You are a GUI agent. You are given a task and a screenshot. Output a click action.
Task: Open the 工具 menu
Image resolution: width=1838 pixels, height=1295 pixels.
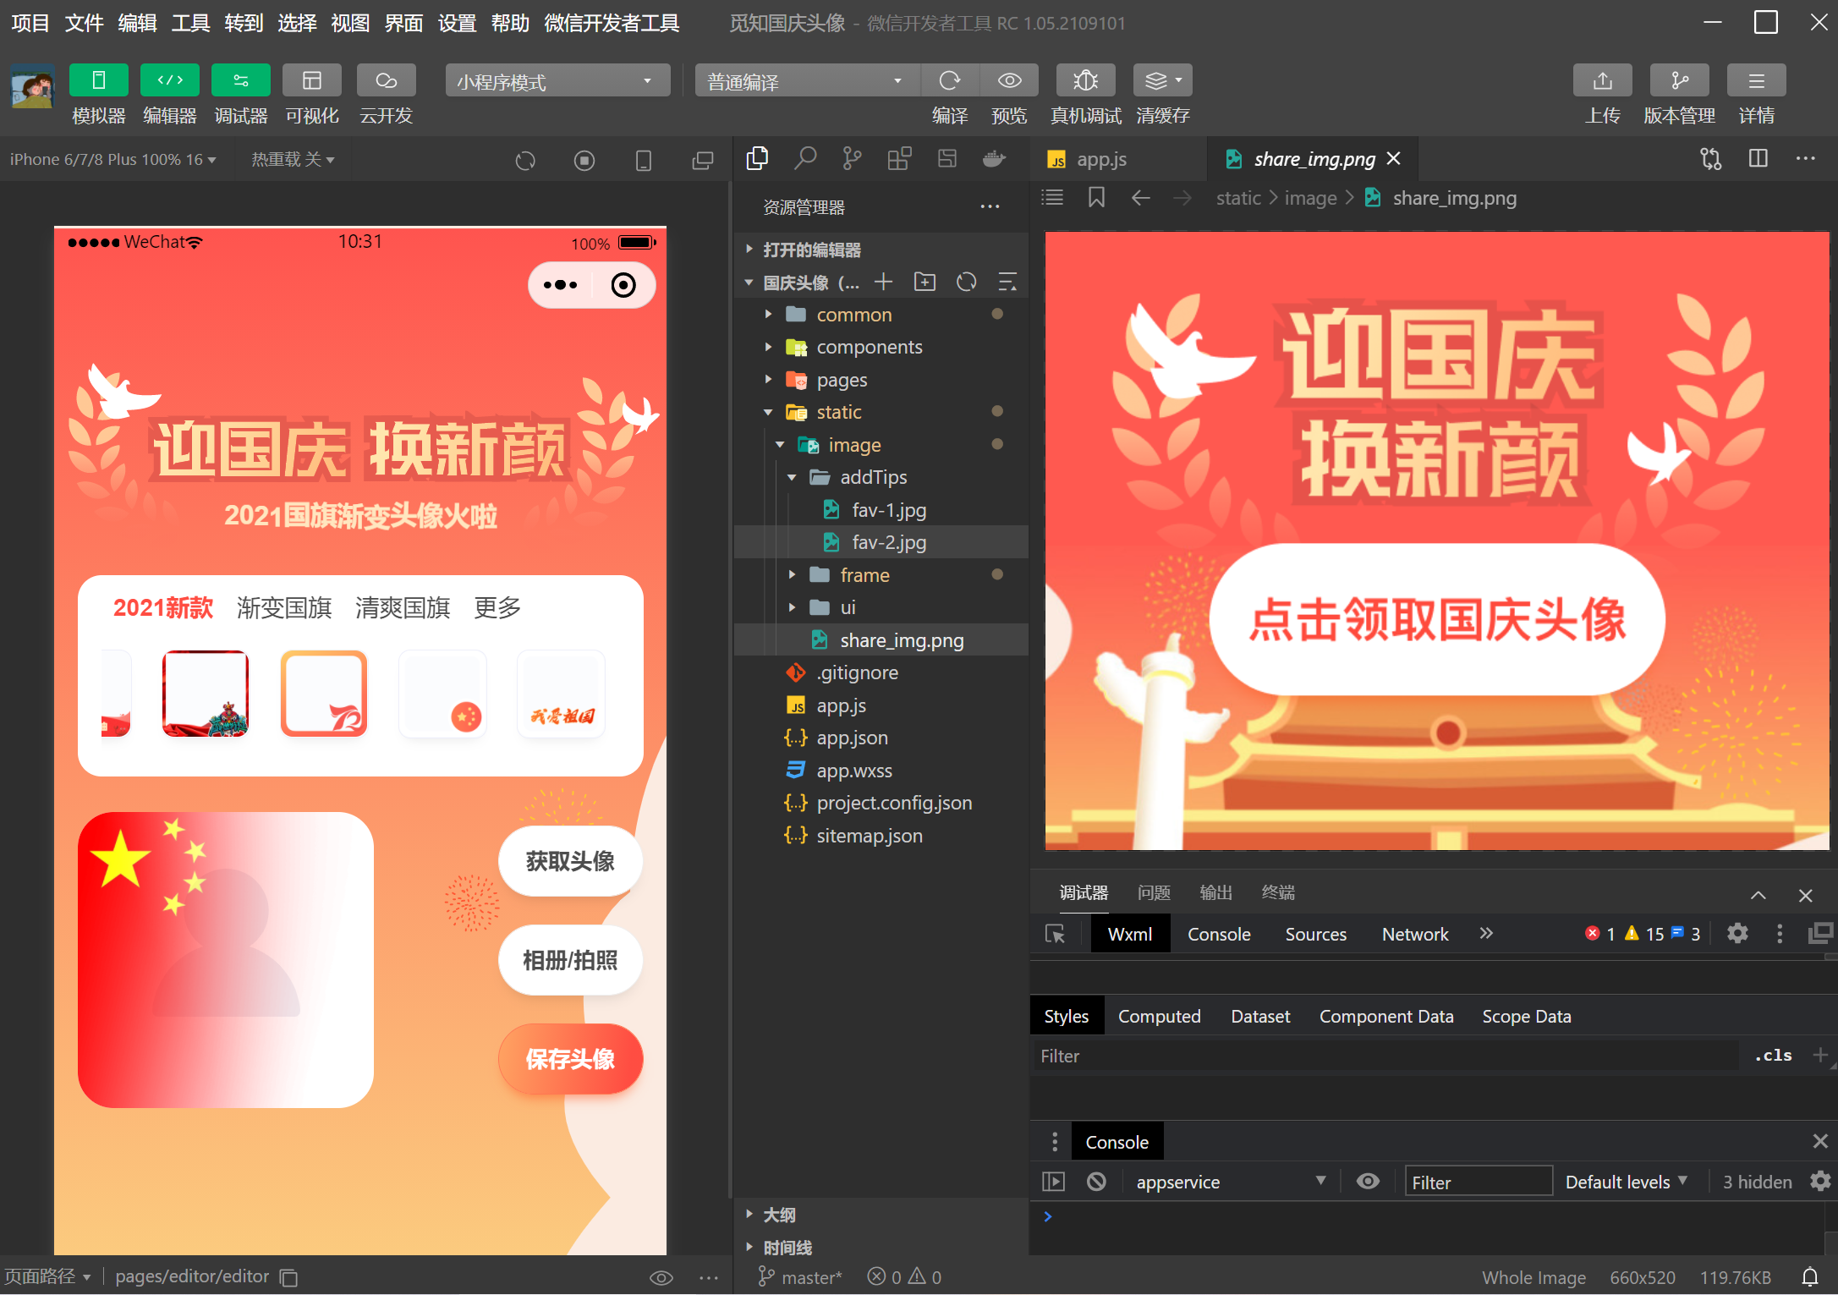pyautogui.click(x=190, y=23)
